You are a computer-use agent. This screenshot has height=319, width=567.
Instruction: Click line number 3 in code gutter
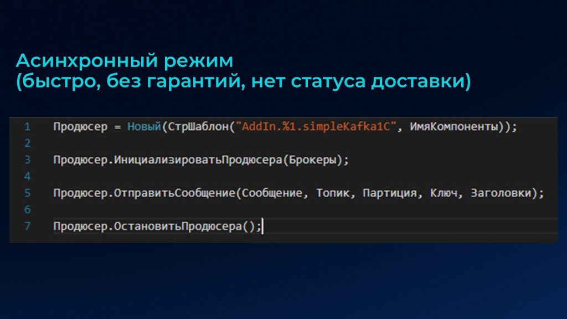(x=27, y=160)
